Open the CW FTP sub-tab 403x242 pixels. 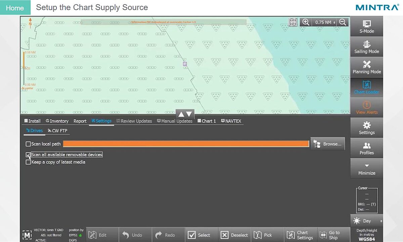point(57,131)
